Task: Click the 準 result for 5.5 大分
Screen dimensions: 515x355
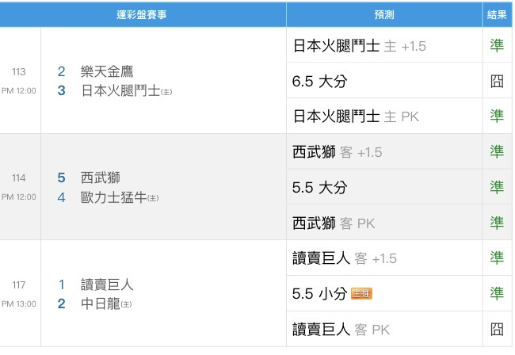Action: click(497, 187)
